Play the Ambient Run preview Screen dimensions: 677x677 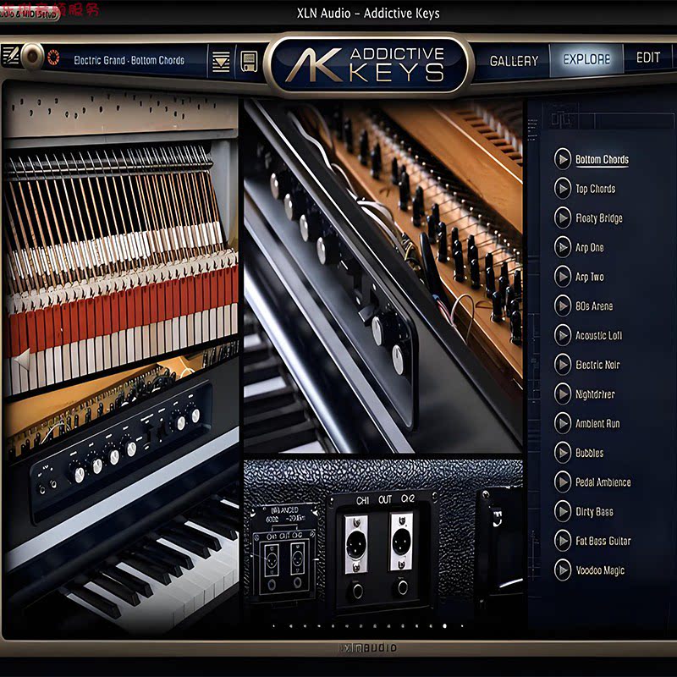coord(563,423)
